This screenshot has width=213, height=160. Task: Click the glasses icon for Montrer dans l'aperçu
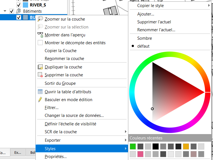(x=40, y=35)
